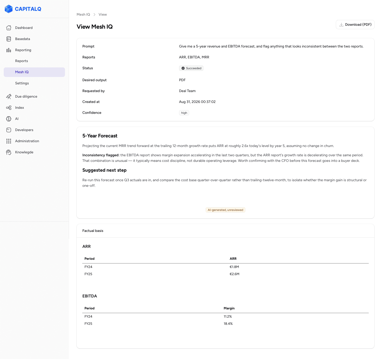382x359 pixels.
Task: Click the CAPITALQ brand name
Action: [28, 9]
